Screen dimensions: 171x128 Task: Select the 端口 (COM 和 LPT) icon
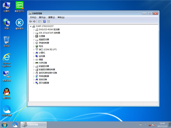click(37, 50)
